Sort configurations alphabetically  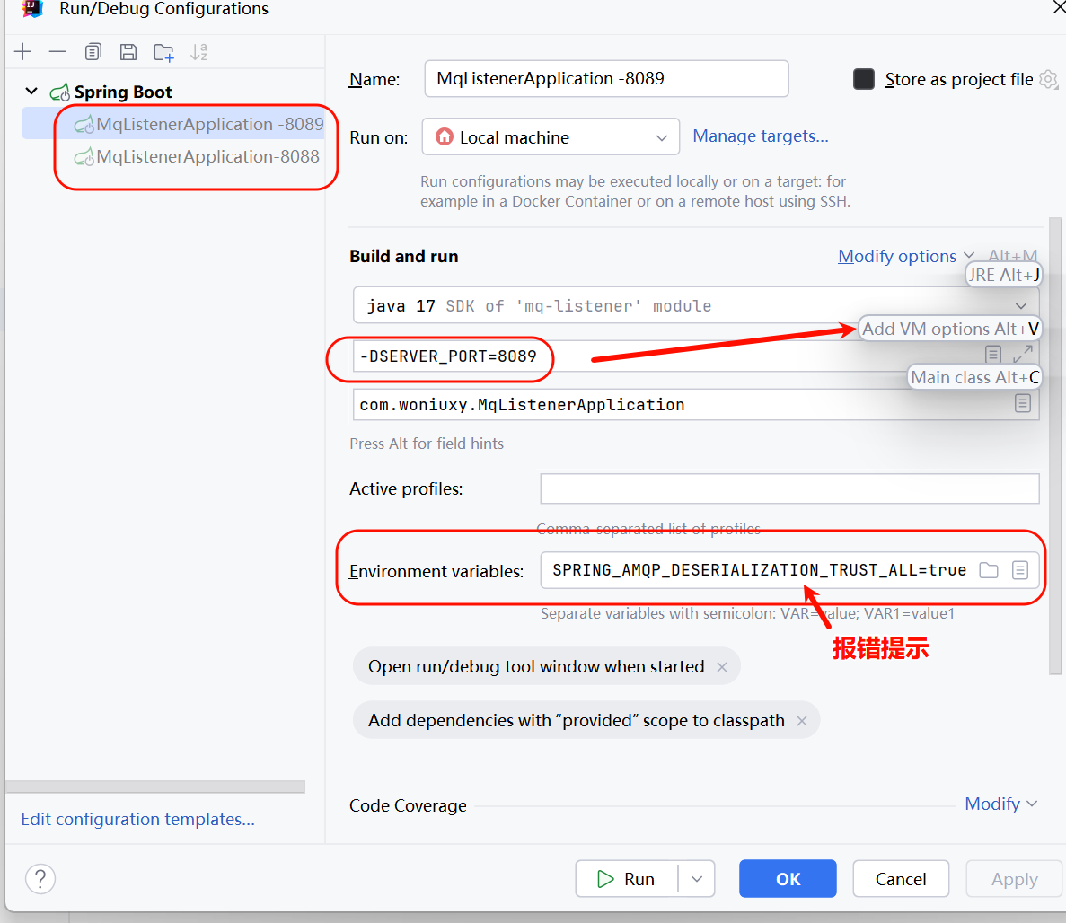pyautogui.click(x=198, y=52)
